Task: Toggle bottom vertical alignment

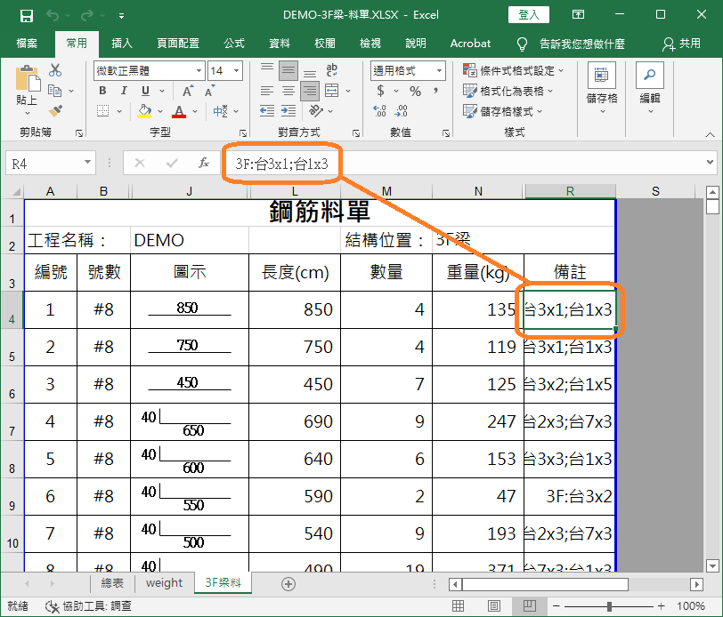Action: coord(310,71)
